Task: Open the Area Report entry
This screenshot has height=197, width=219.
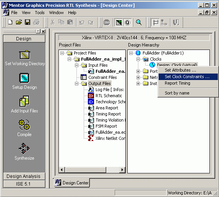Action: point(103,108)
